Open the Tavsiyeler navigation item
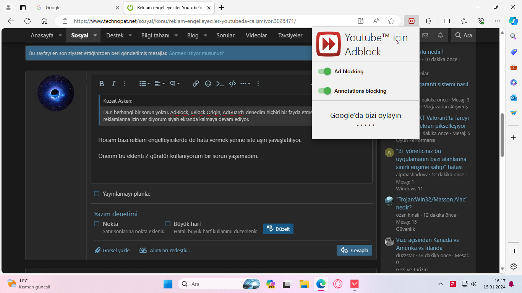 pyautogui.click(x=290, y=35)
